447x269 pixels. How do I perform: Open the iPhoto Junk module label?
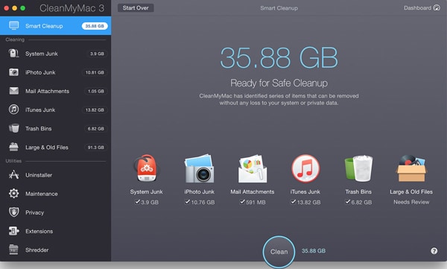[40, 72]
